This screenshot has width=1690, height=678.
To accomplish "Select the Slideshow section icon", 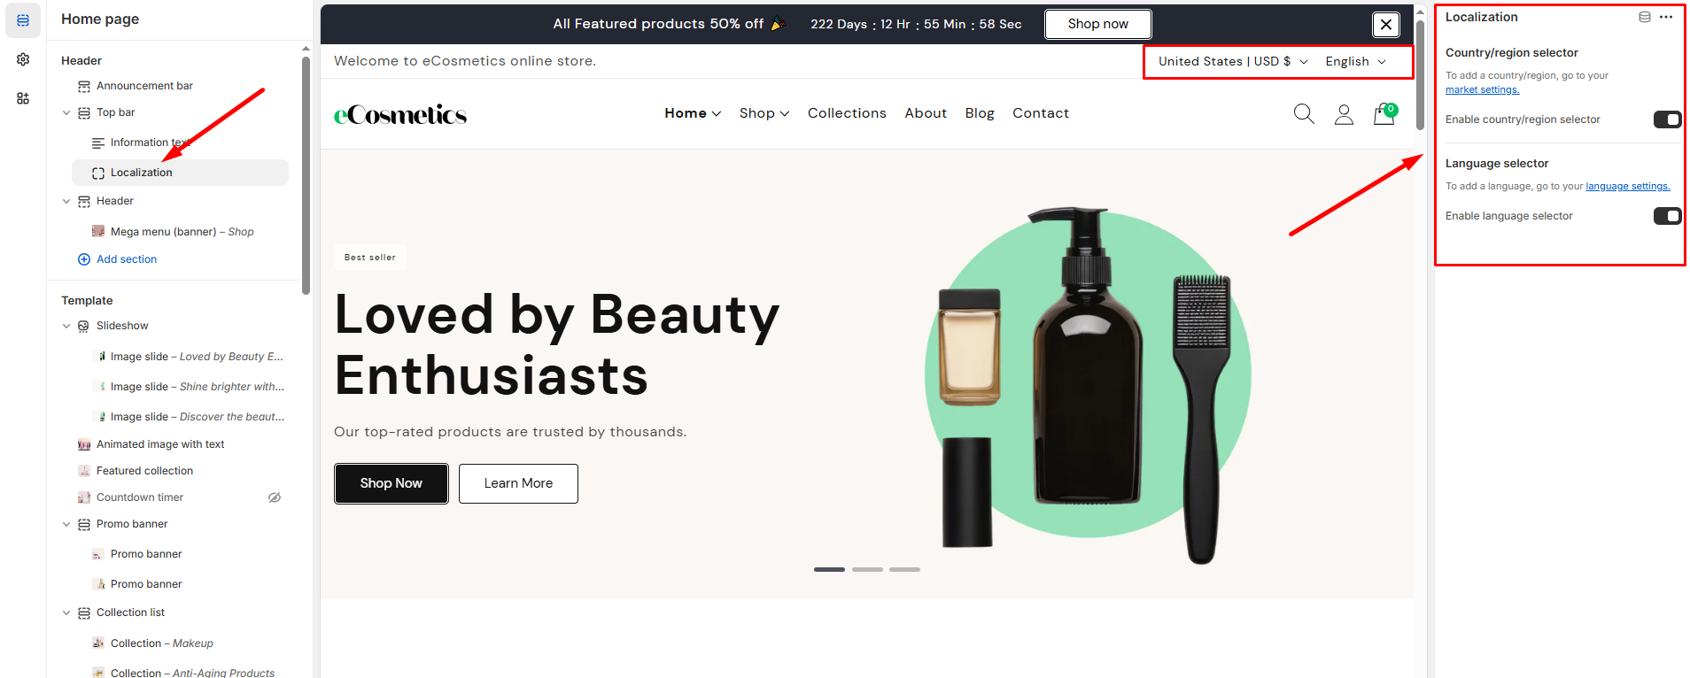I will [84, 326].
